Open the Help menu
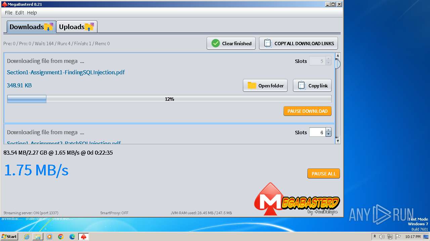This screenshot has width=430, height=241. coord(32,13)
